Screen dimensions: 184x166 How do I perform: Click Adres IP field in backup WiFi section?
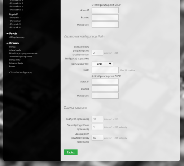[x=105, y=82]
